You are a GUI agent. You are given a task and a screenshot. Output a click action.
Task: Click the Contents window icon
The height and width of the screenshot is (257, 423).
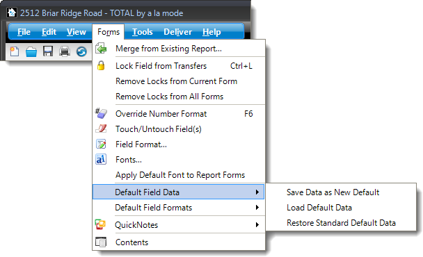click(101, 242)
